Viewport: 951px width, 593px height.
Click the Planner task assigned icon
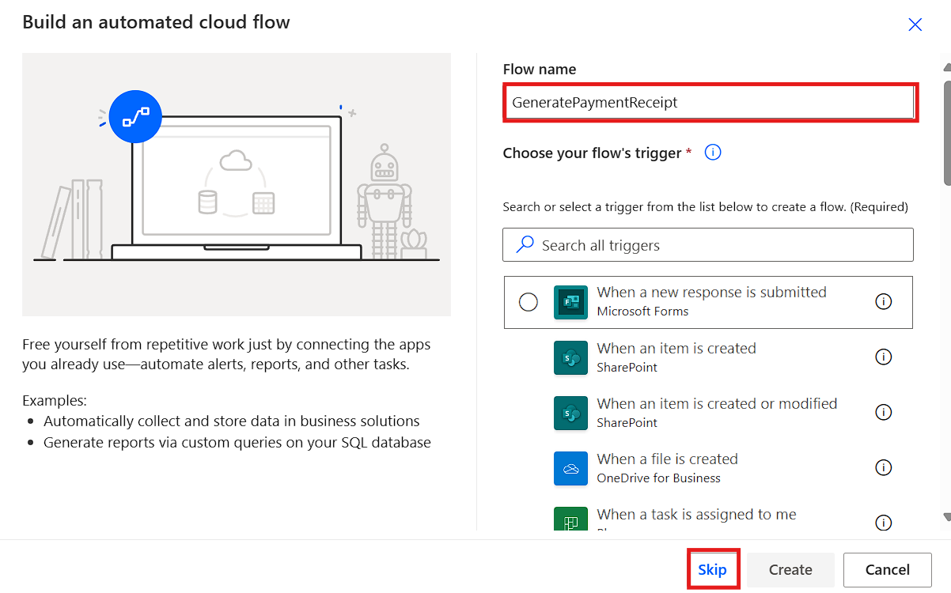[570, 520]
